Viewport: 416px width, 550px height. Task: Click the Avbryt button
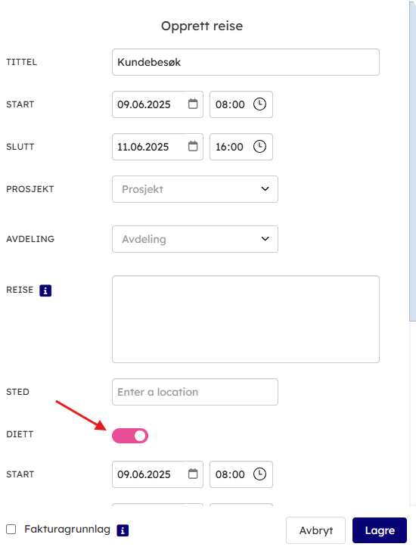coord(315,530)
